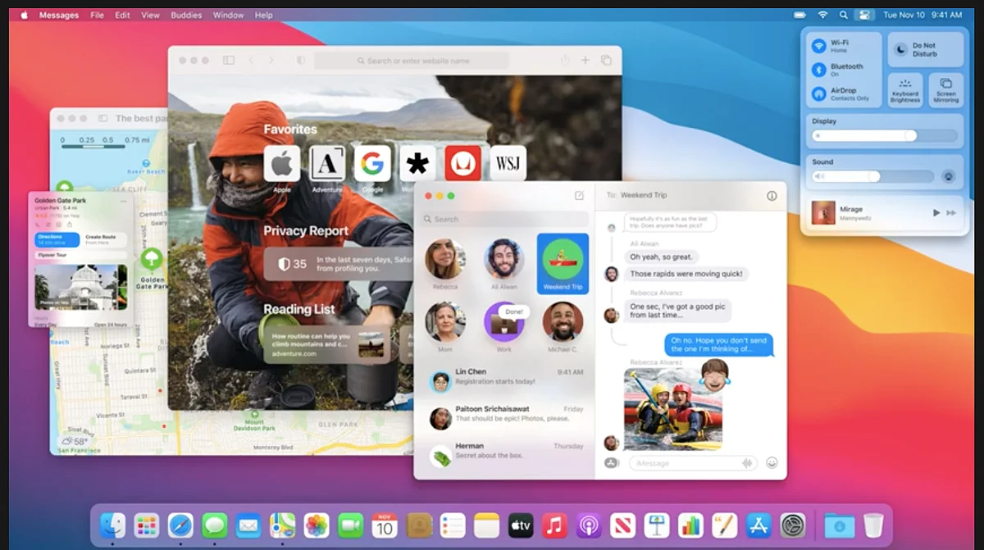
Task: Compose a new message in Messages
Action: tap(579, 196)
